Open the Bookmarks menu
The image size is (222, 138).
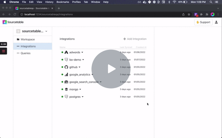click(x=63, y=2)
